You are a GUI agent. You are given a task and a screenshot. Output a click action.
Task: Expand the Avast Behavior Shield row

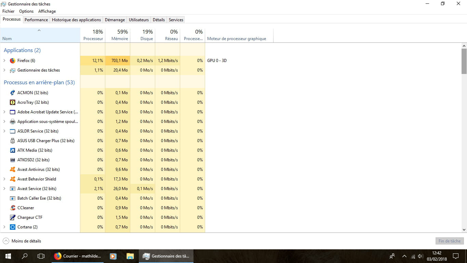(4, 179)
